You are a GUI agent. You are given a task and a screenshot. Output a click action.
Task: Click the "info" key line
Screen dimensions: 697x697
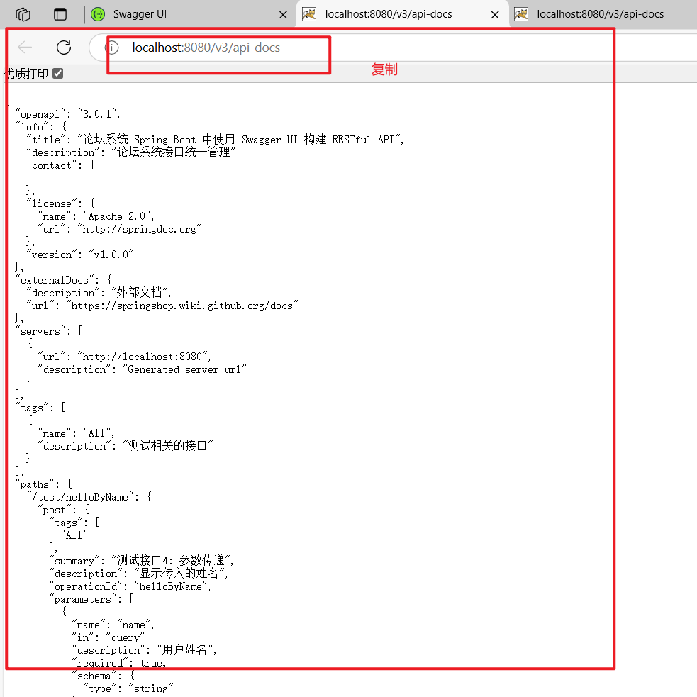pos(41,127)
